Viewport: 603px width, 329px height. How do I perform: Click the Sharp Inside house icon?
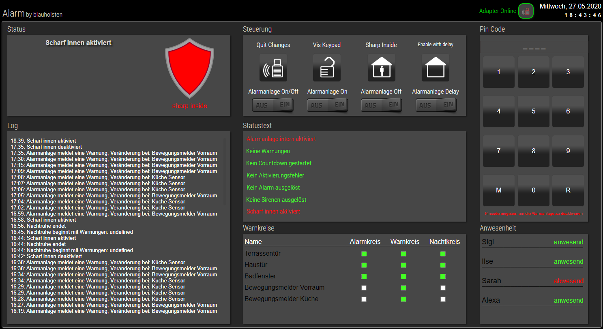pyautogui.click(x=382, y=68)
